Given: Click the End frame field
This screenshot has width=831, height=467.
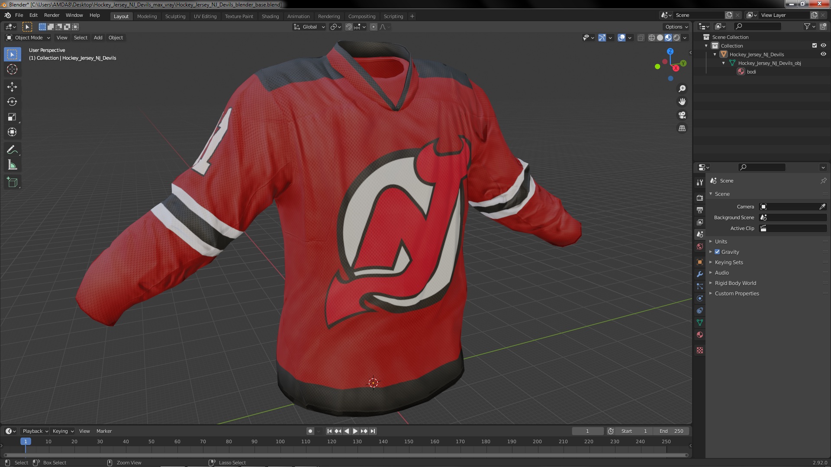Looking at the screenshot, I should (671, 431).
